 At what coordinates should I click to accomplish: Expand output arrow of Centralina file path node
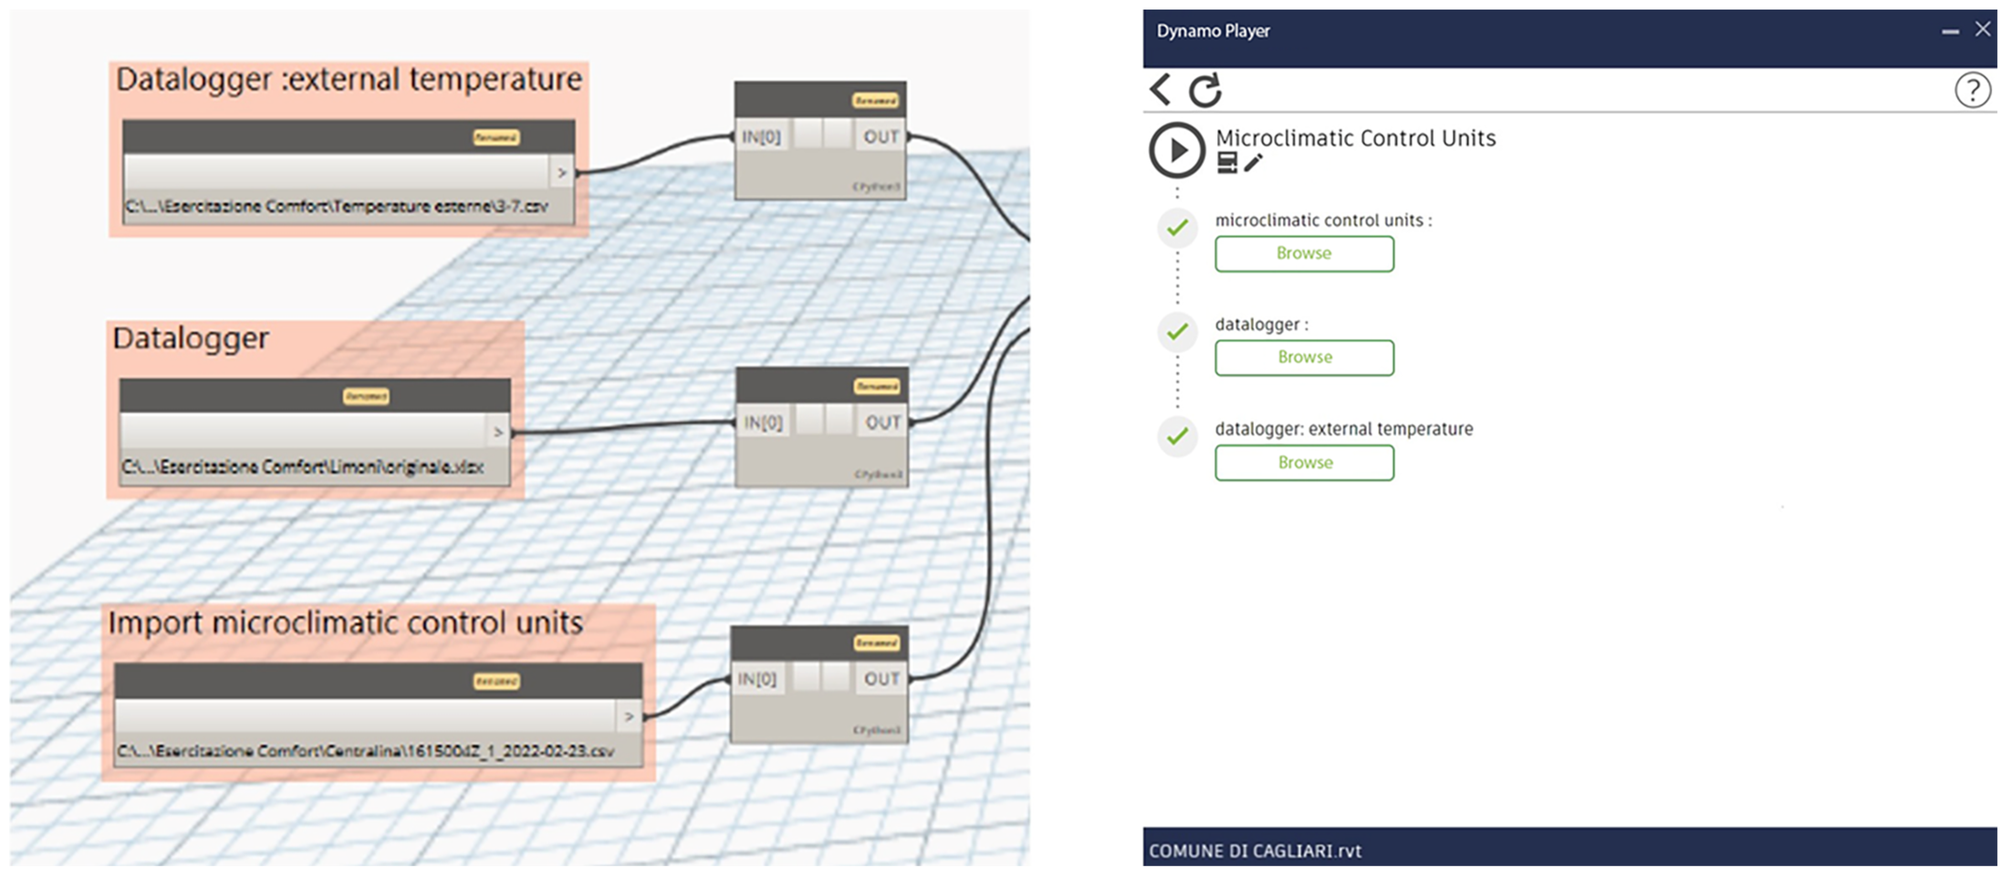click(x=628, y=716)
